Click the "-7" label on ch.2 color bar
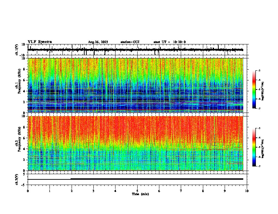This screenshot has width=278, height=214. pos(259,166)
